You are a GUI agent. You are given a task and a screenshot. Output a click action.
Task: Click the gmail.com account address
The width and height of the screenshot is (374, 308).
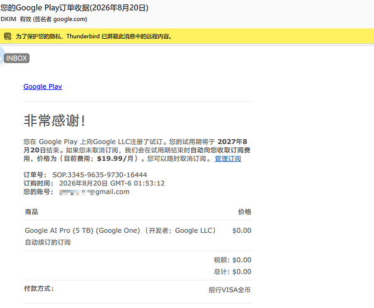click(x=94, y=192)
